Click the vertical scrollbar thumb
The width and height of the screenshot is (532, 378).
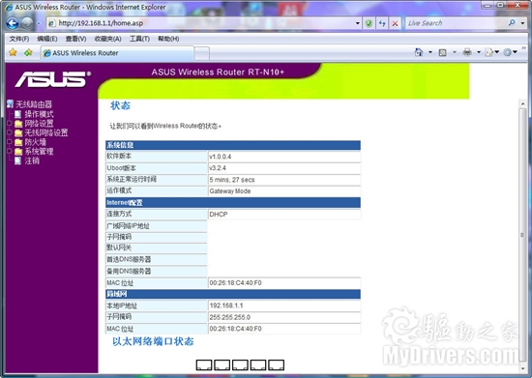pos(522,235)
